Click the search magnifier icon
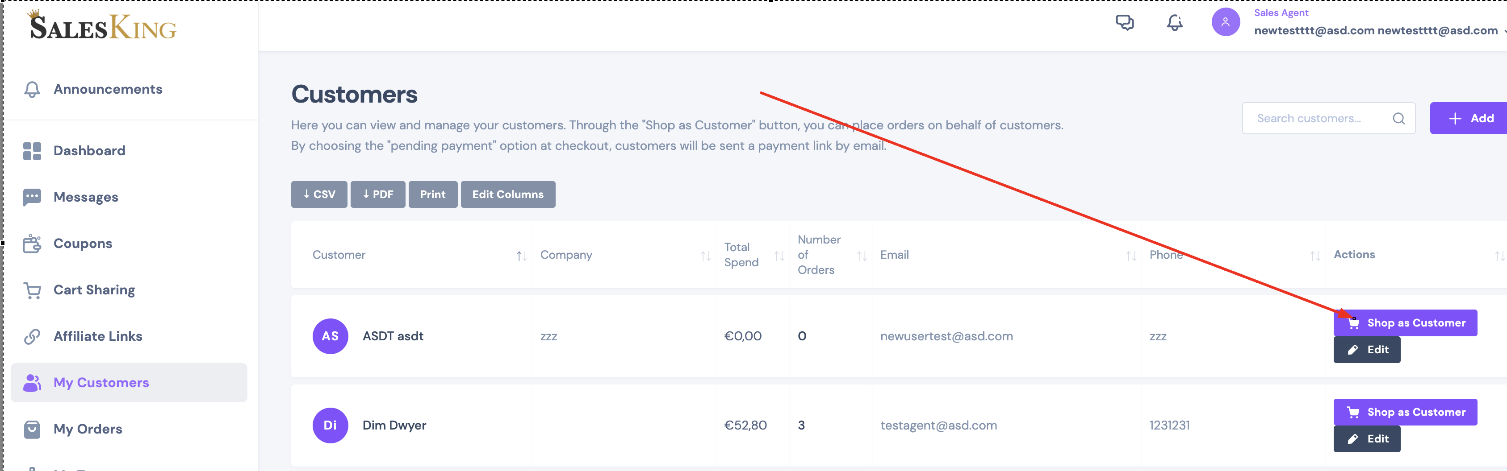The height and width of the screenshot is (471, 1507). 1398,119
